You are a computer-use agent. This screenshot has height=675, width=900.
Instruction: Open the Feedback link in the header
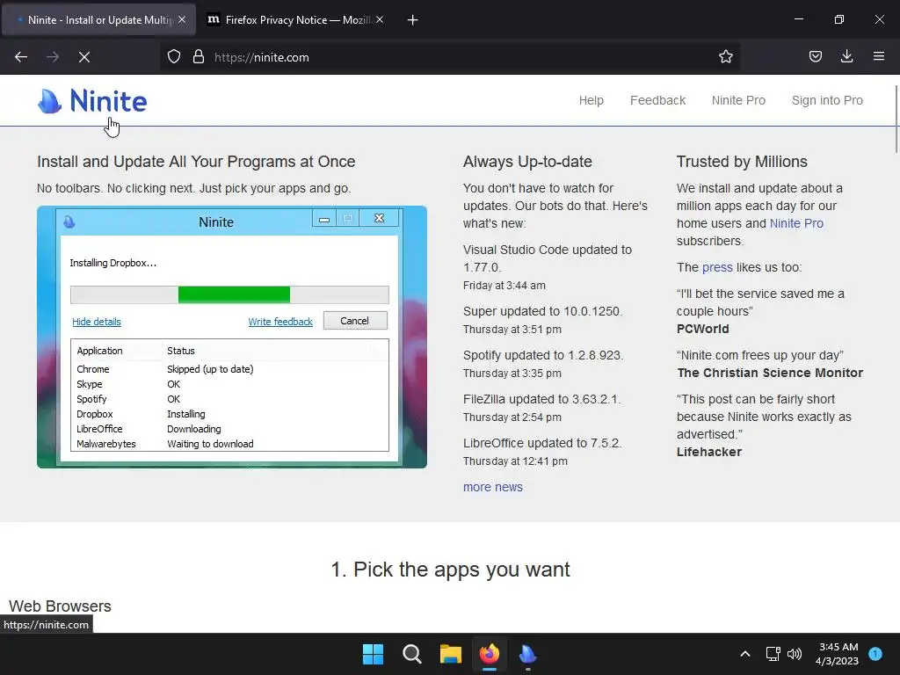click(657, 100)
